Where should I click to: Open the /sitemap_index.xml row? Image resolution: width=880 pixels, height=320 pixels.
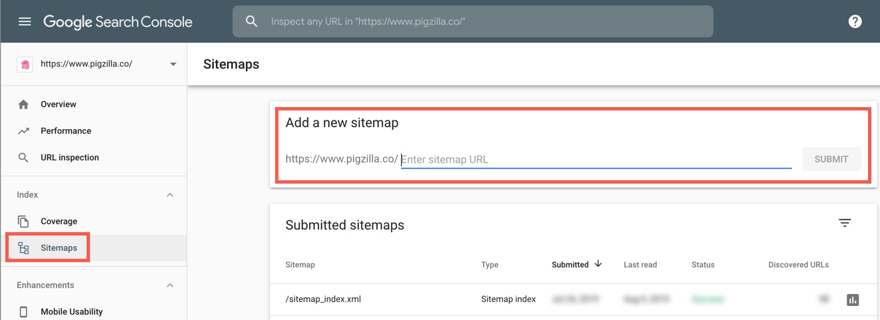[573, 299]
